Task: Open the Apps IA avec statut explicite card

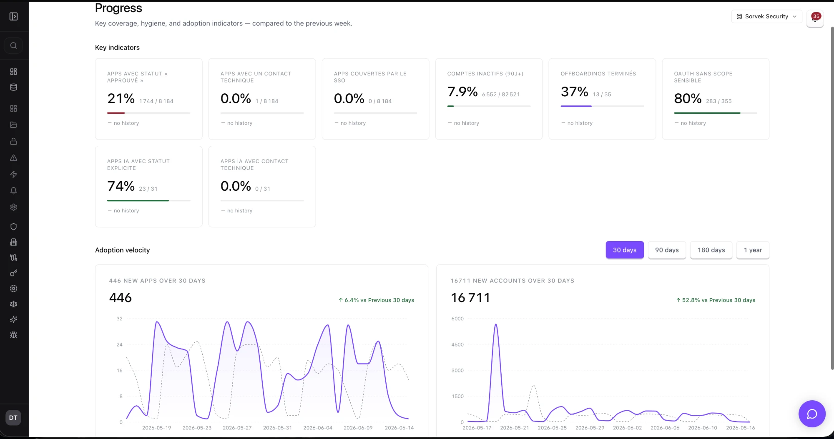Action: coord(149,187)
